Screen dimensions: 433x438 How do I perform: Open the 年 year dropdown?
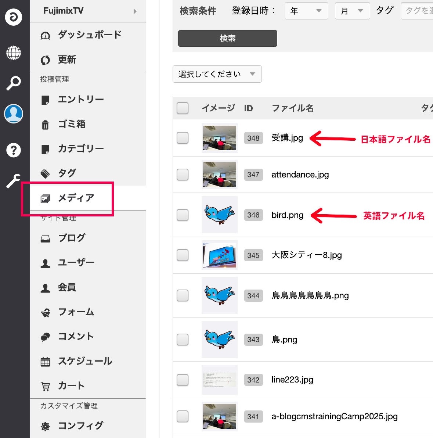point(306,11)
